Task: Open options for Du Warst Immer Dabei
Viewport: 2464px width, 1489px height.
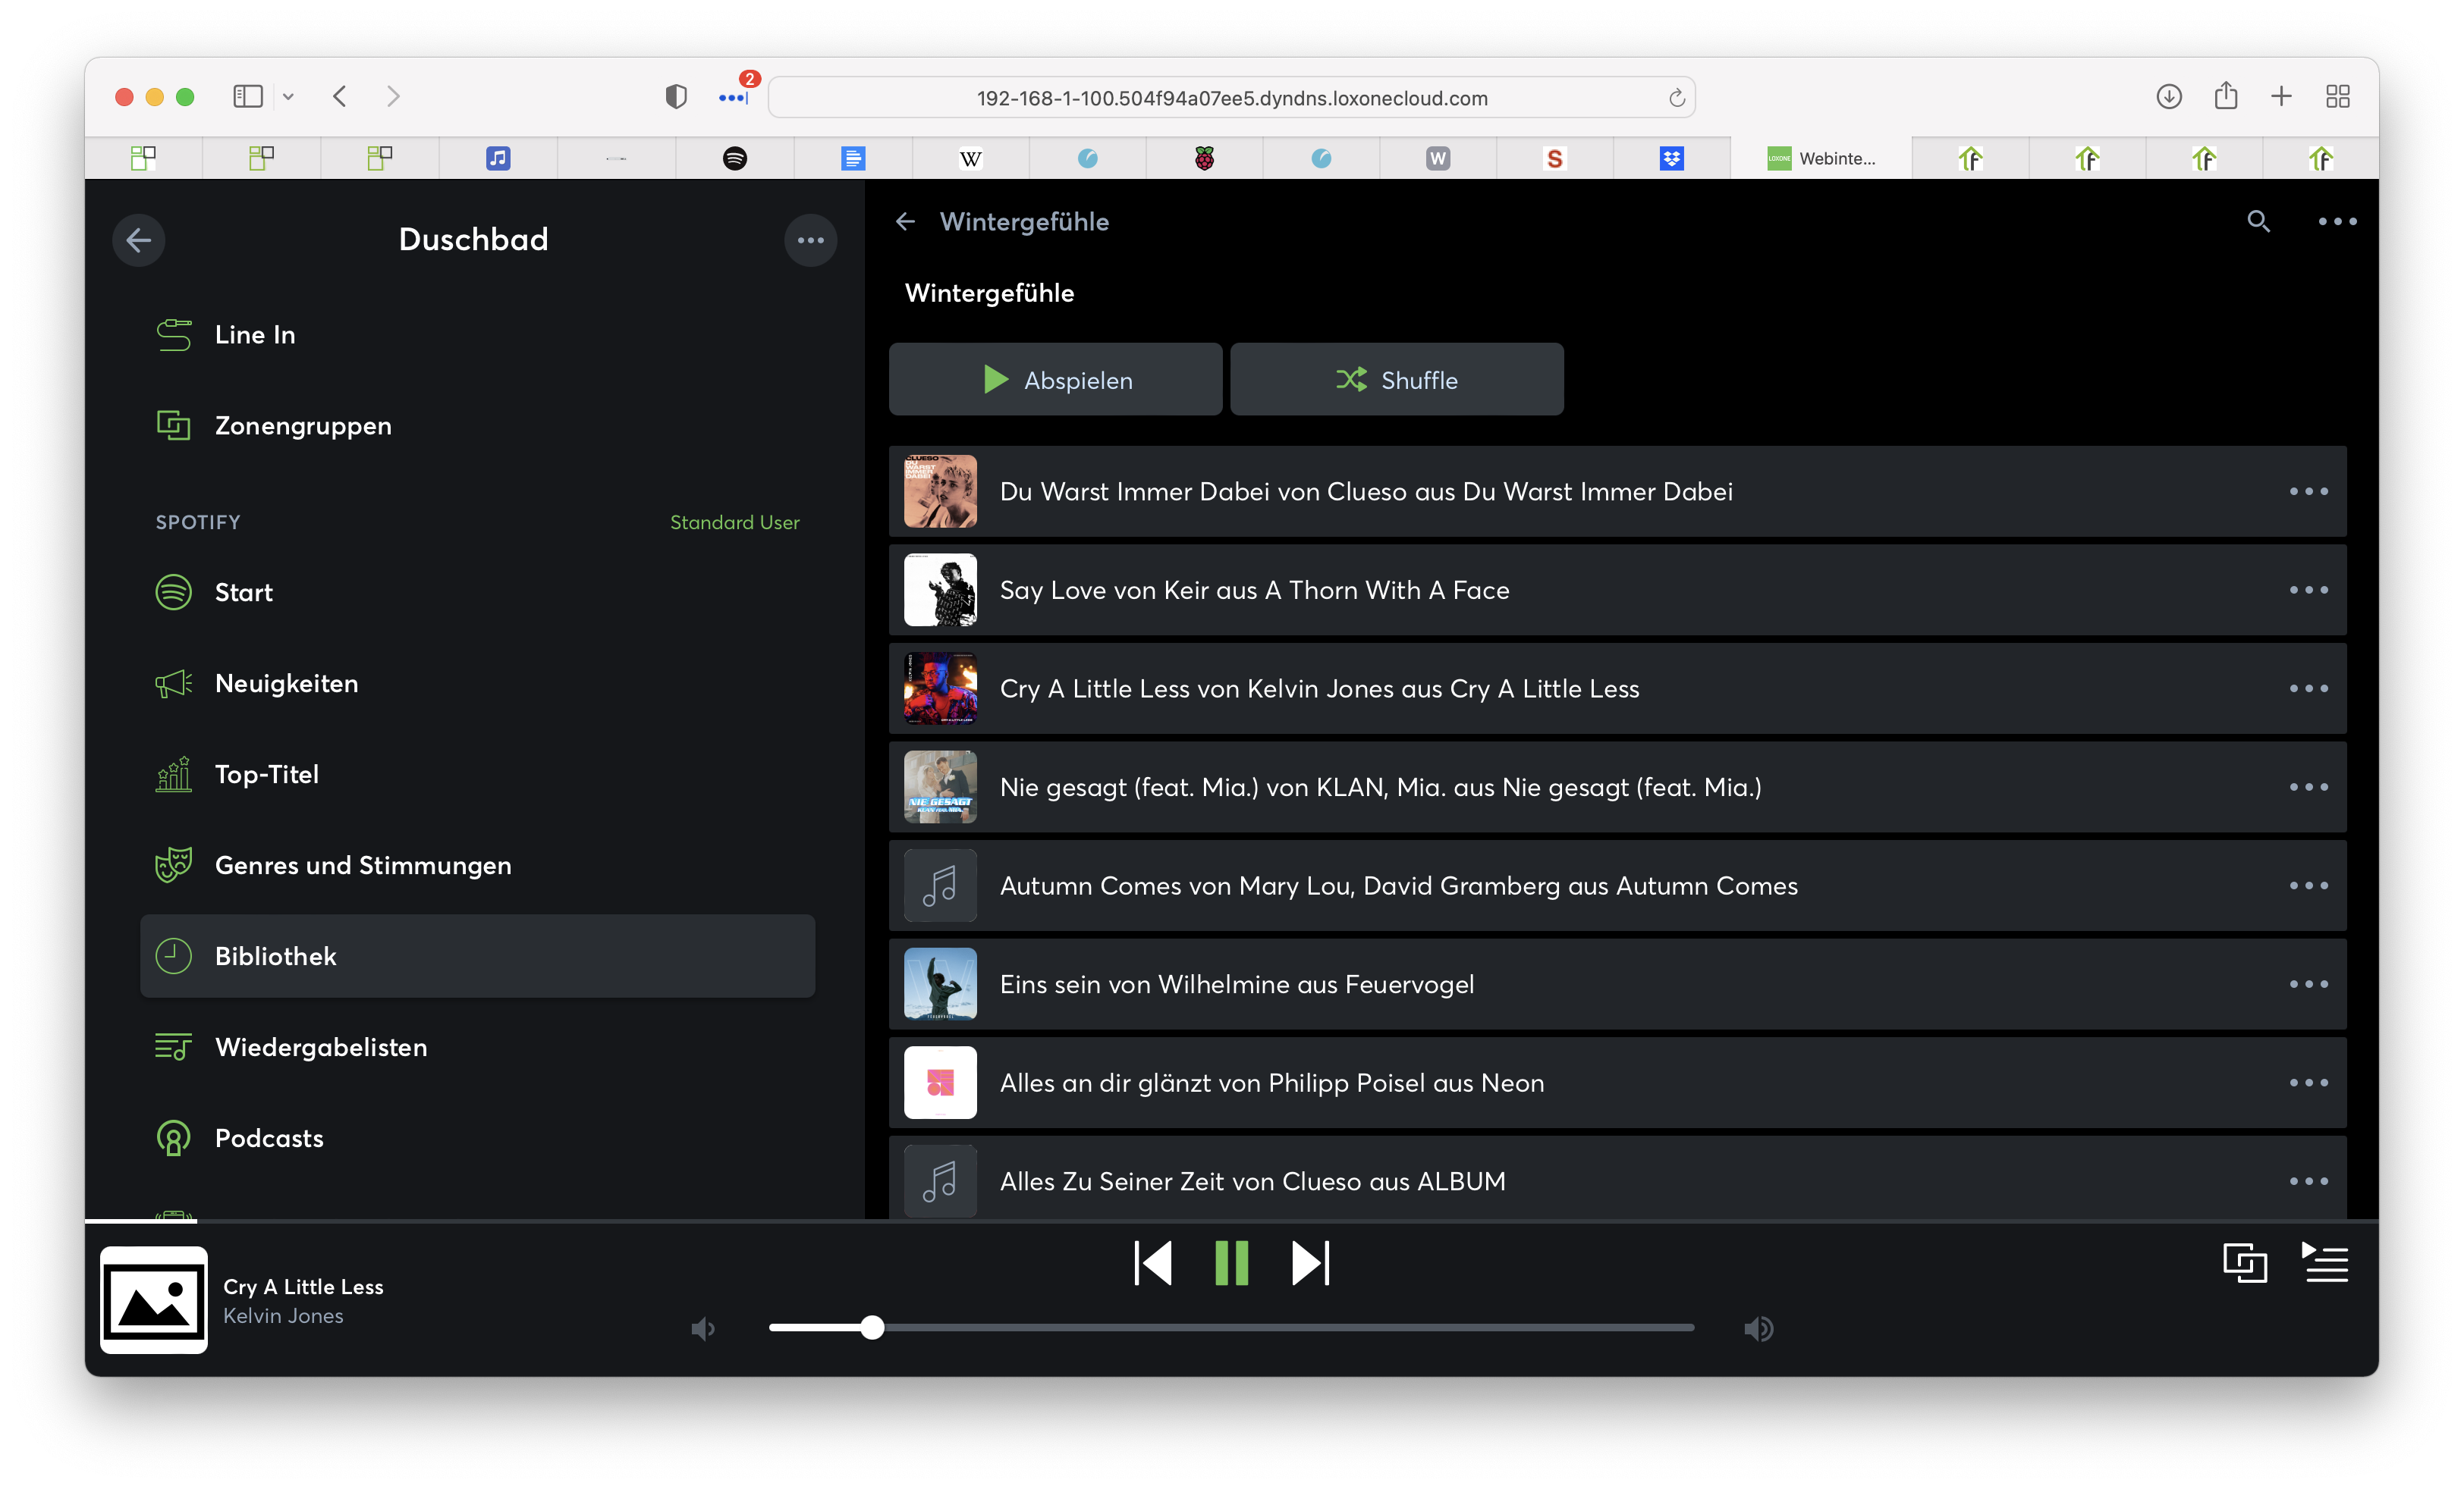Action: pyautogui.click(x=2308, y=492)
